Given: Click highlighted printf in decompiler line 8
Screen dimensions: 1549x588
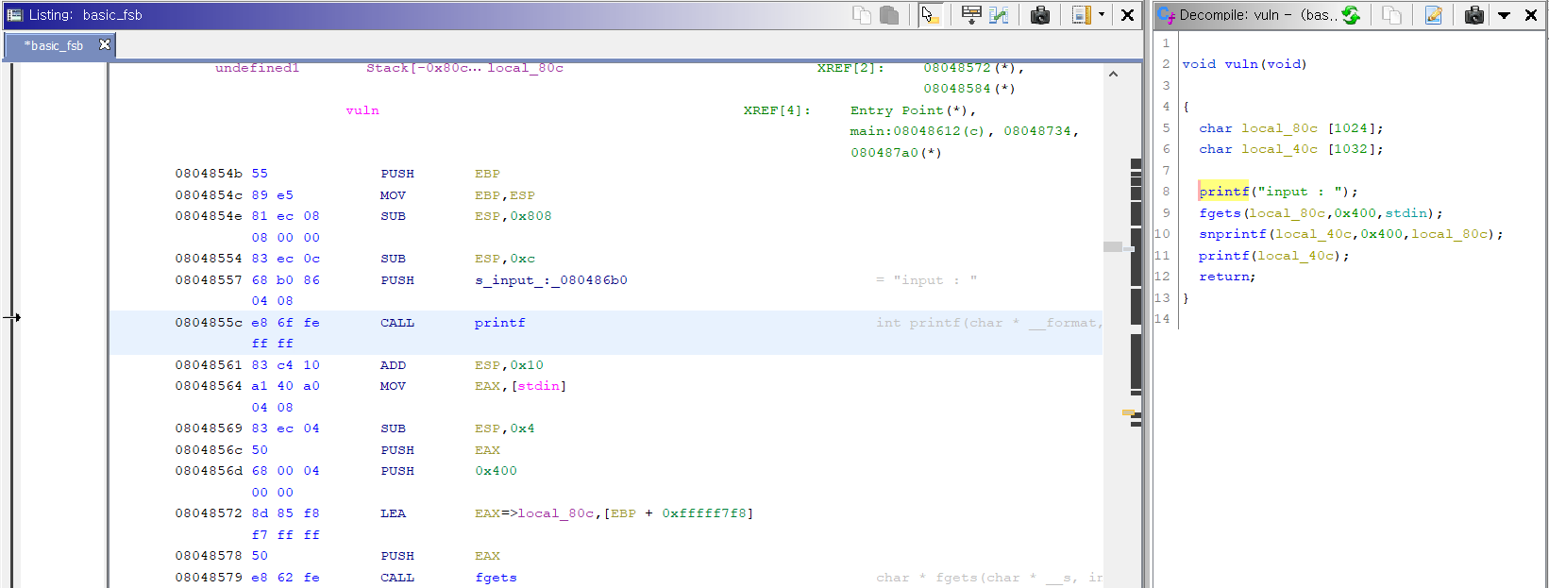Looking at the screenshot, I should (x=1224, y=192).
